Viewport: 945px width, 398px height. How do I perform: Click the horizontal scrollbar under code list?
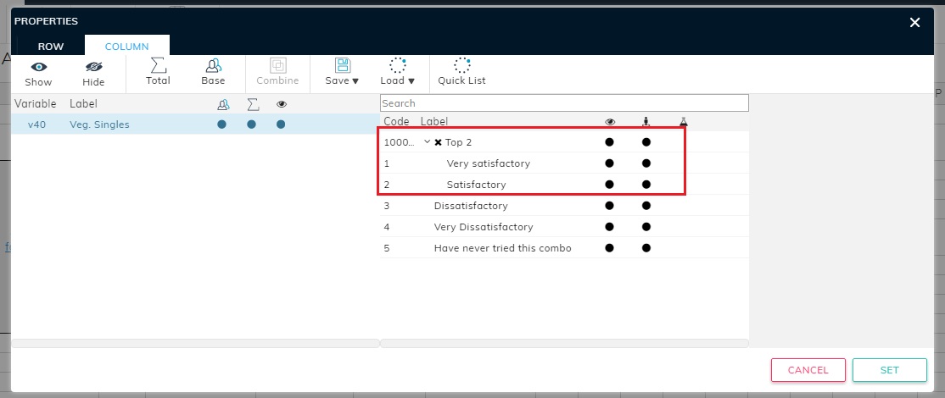coord(564,343)
